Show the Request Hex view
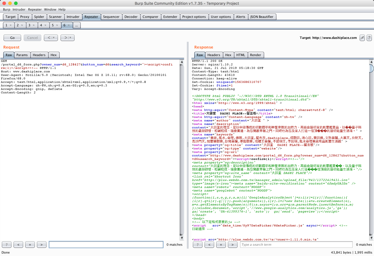Image resolution: width=374 pixels, height=256 pixels. click(53, 55)
